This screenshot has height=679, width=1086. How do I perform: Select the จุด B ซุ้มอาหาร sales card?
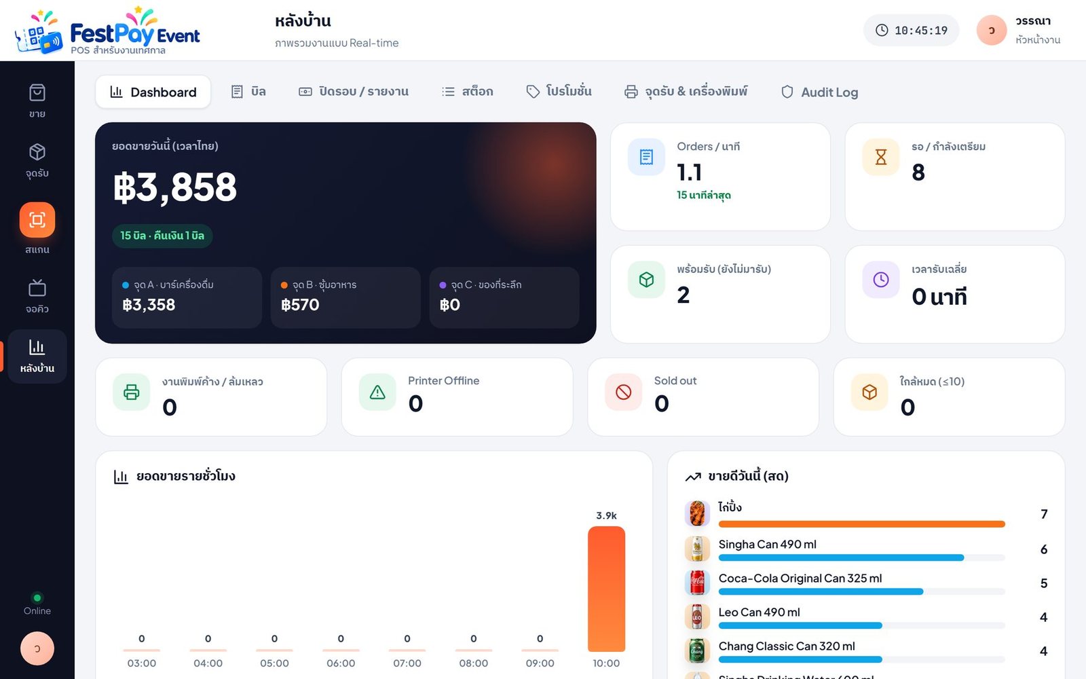point(345,297)
